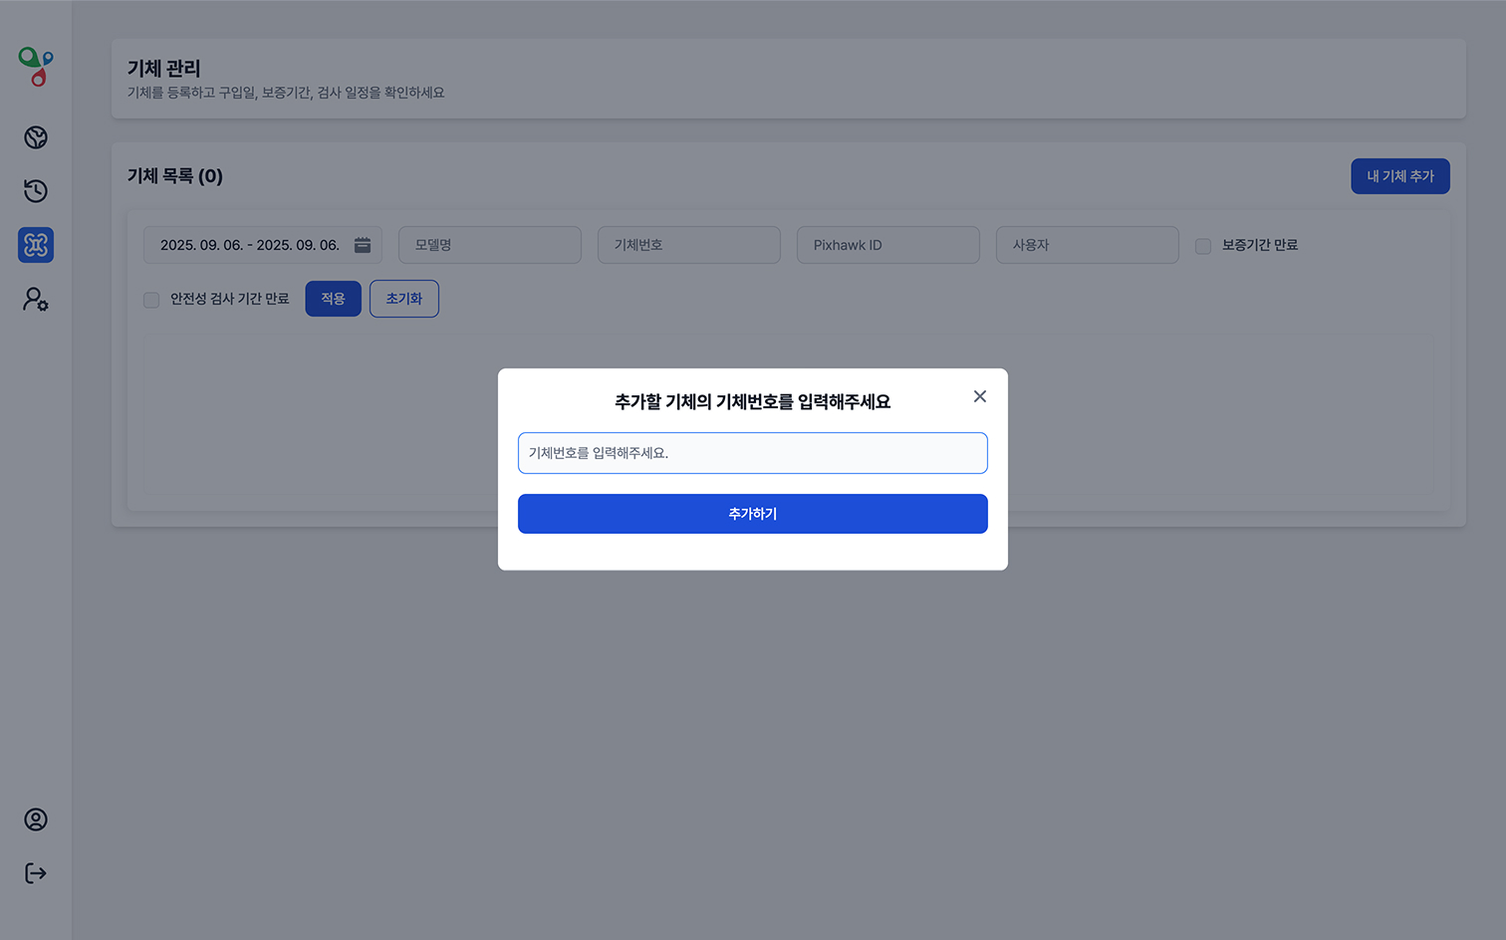Focus the 기체번호를 입력해주세요 text field
Viewport: 1506px width, 940px height.
[x=752, y=453]
